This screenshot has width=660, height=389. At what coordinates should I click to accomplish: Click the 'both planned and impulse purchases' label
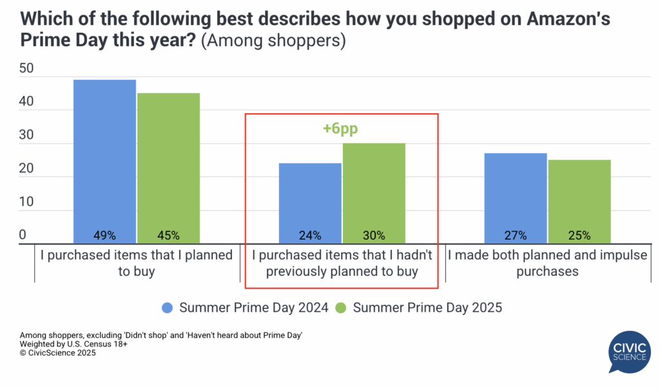547,263
